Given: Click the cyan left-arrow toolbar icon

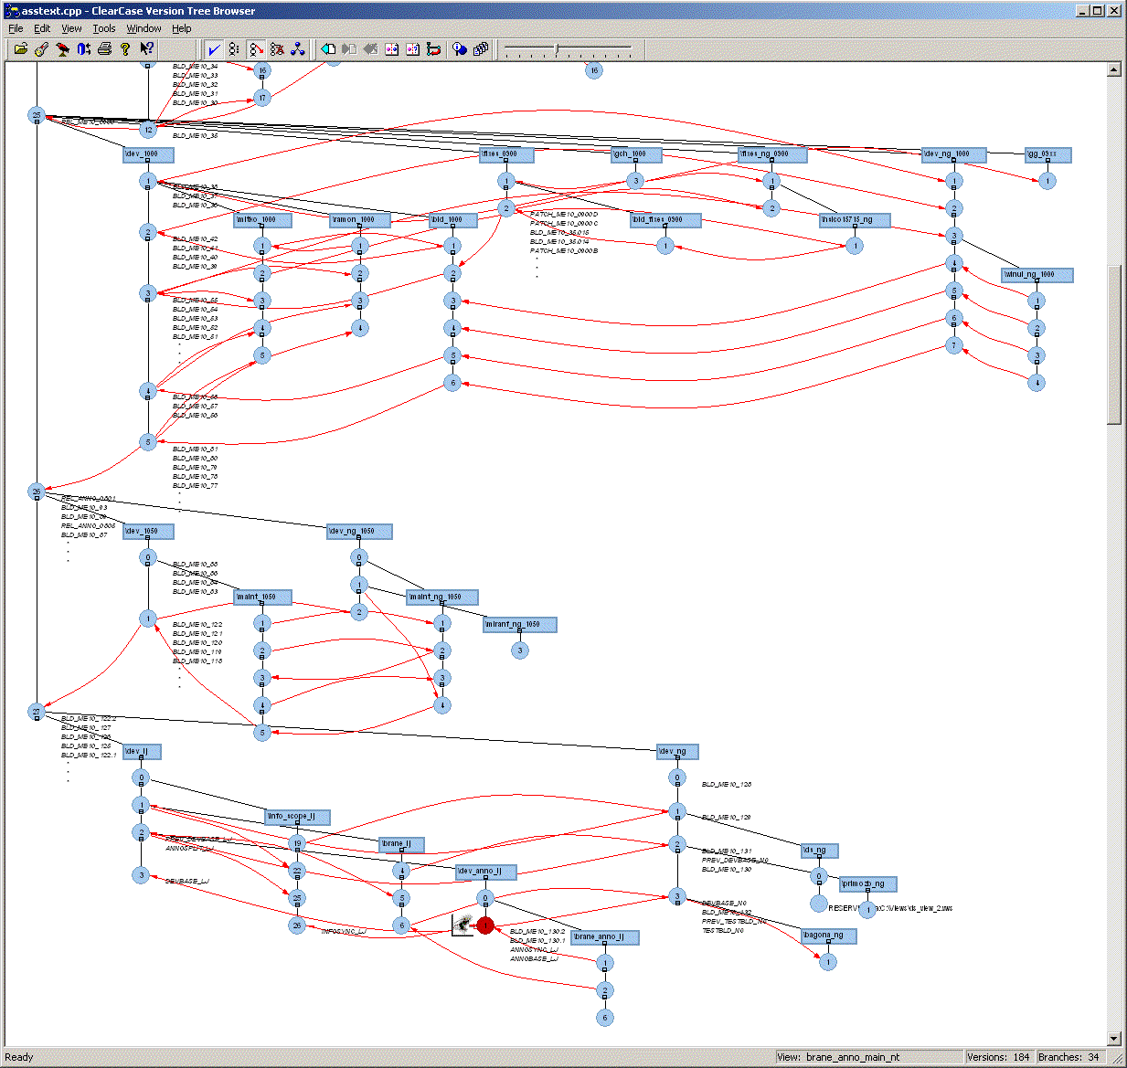Looking at the screenshot, I should pos(328,49).
